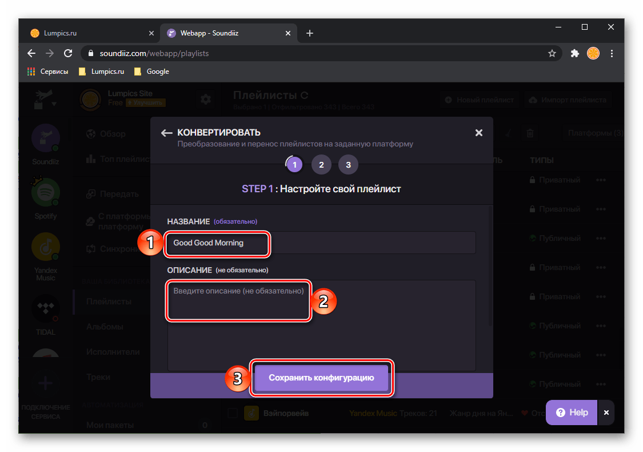Open a new browser tab
The height and width of the screenshot is (452, 643).
(x=310, y=33)
